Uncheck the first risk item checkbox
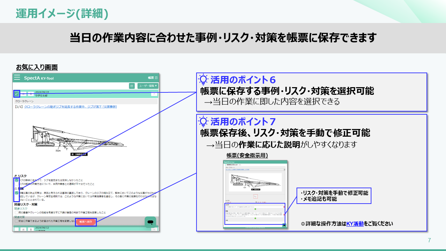The width and height of the screenshot is (446, 251). (16, 180)
